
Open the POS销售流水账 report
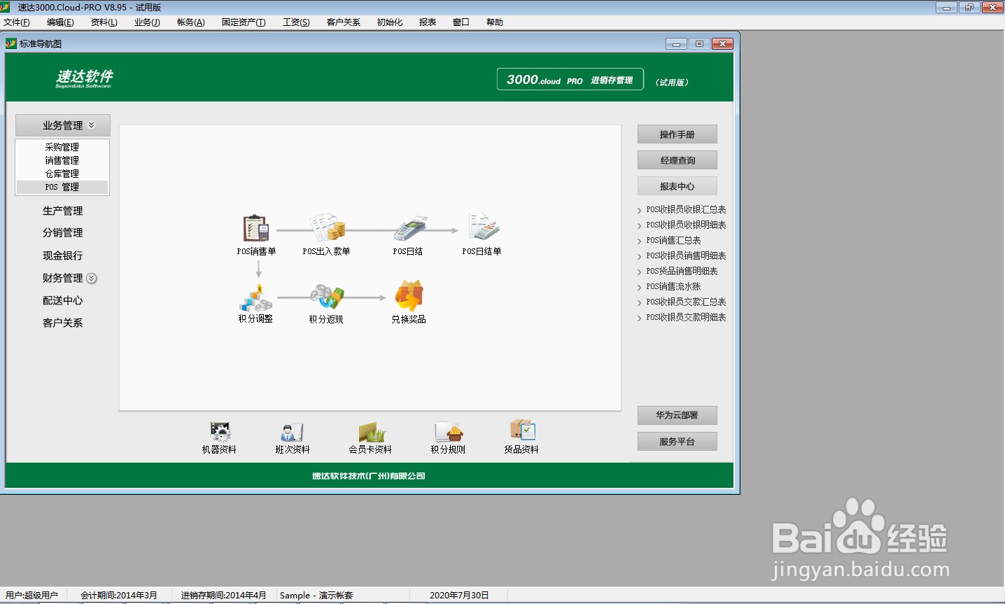pyautogui.click(x=673, y=286)
